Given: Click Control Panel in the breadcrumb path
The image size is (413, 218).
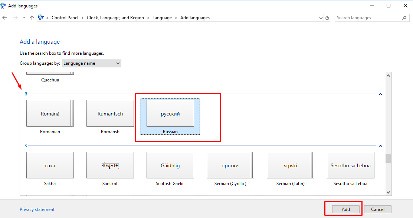Looking at the screenshot, I should point(65,18).
